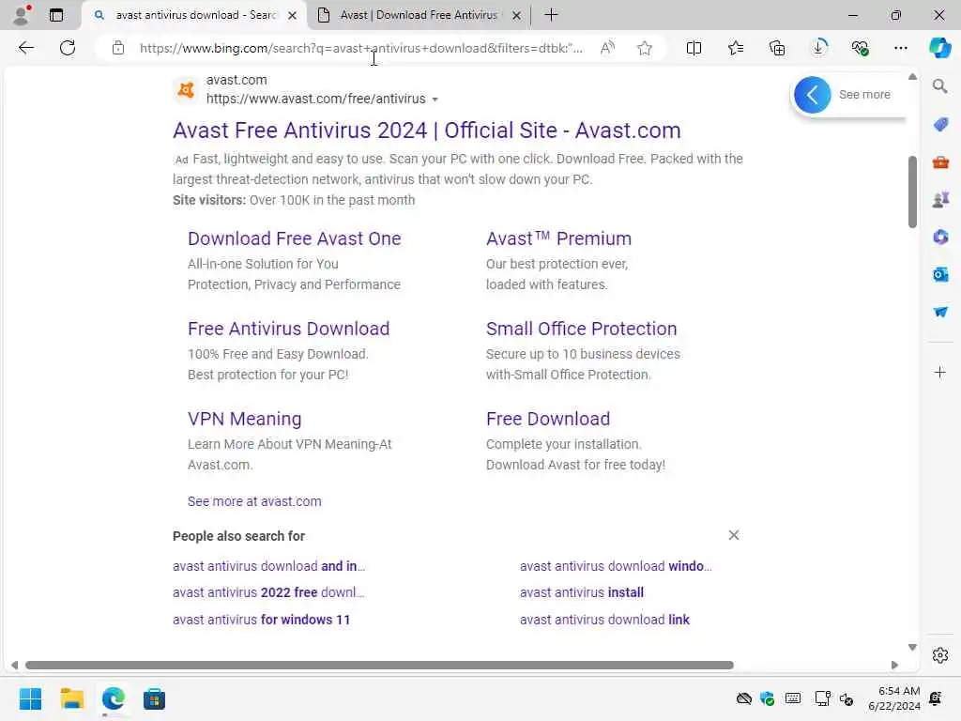This screenshot has width=961, height=721.
Task: Open the Windows Start button
Action: coord(30,698)
